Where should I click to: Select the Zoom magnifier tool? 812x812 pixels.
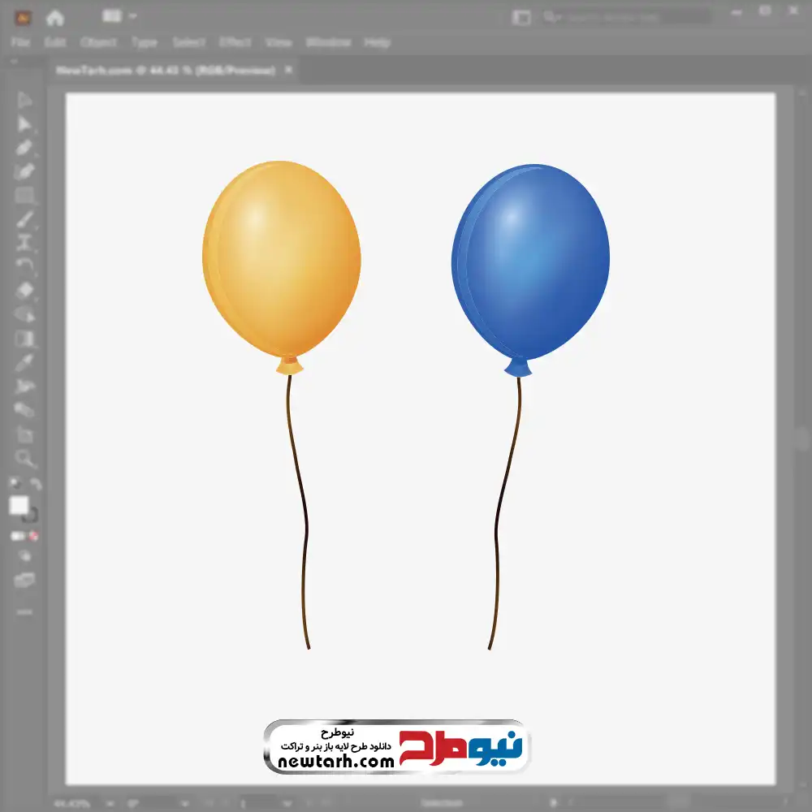(24, 459)
